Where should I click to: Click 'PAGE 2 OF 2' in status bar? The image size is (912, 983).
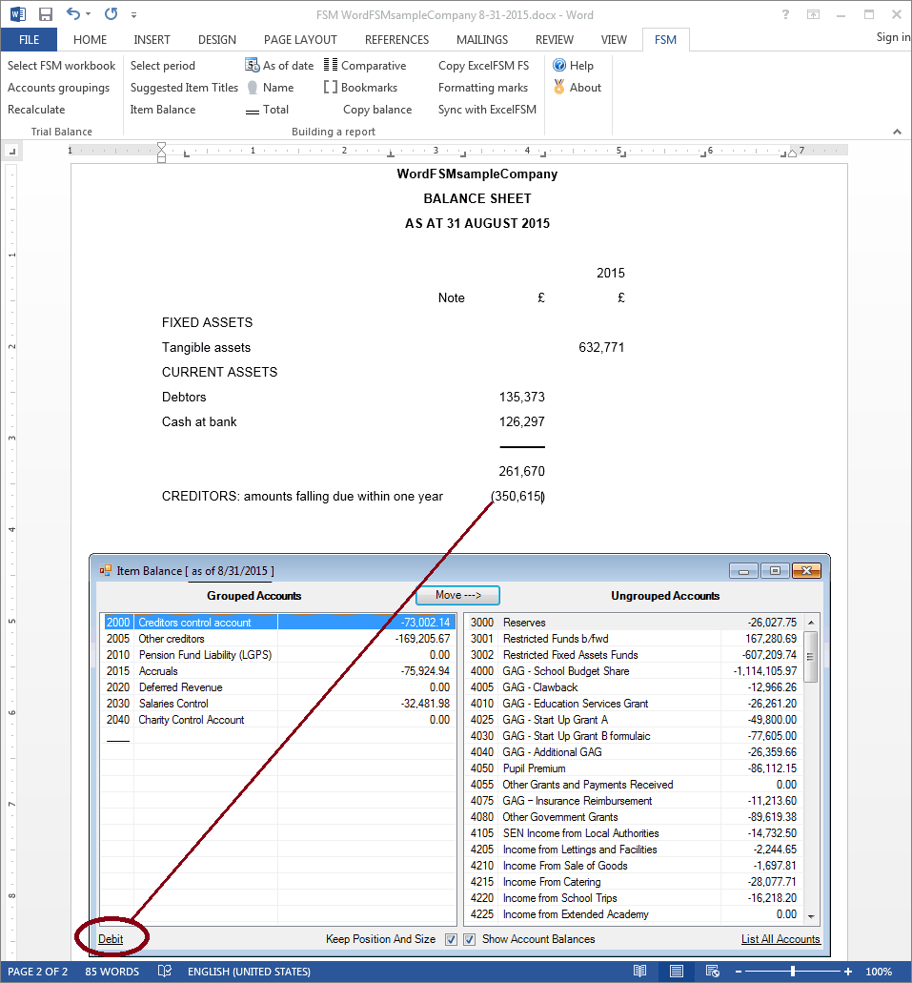pos(37,972)
